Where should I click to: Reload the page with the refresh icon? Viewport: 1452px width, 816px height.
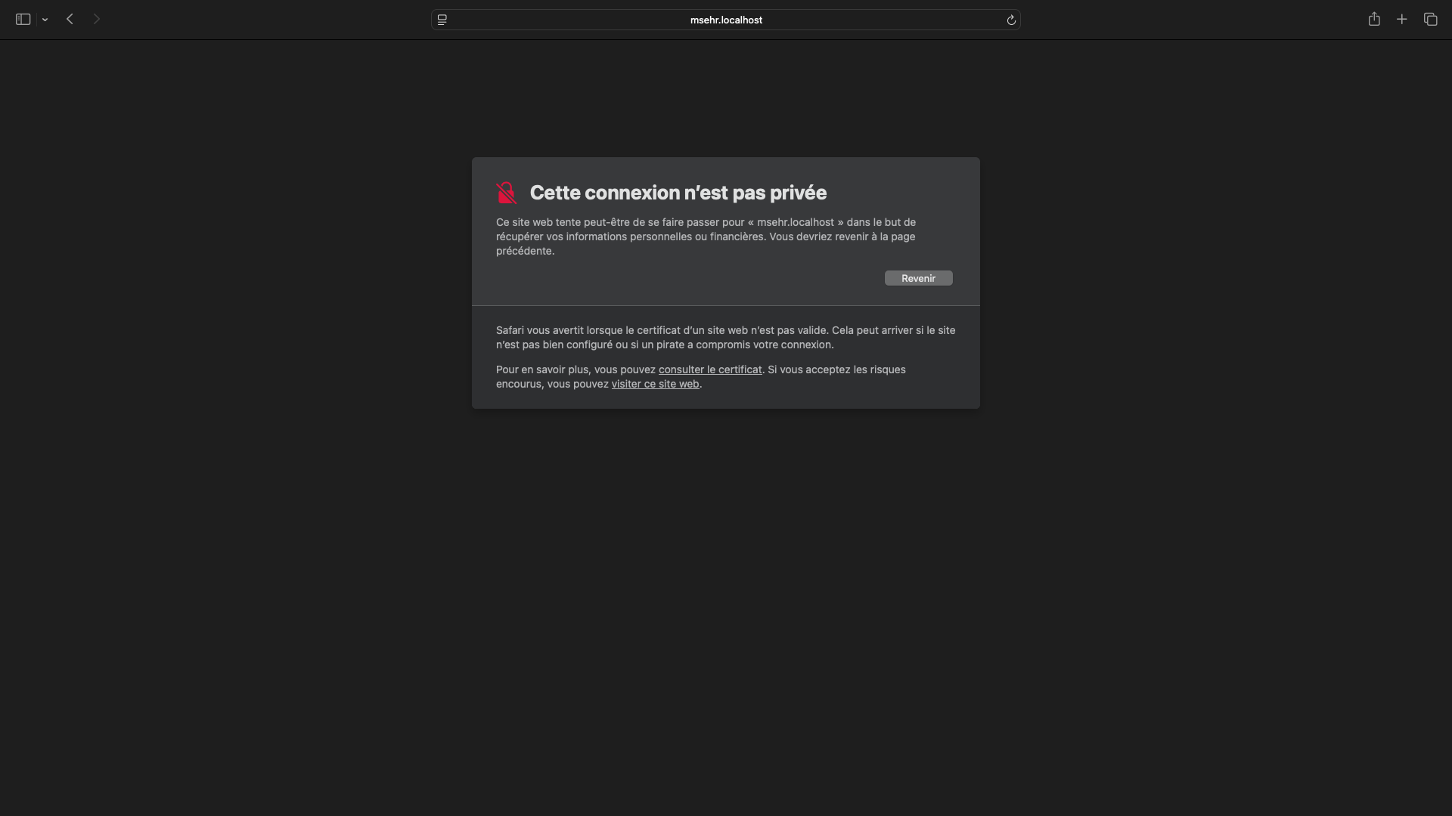click(x=1011, y=20)
